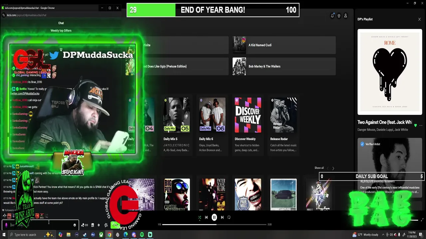Click the Chat header in Kick popout
Screen dimensions: 426x239
pos(61,23)
